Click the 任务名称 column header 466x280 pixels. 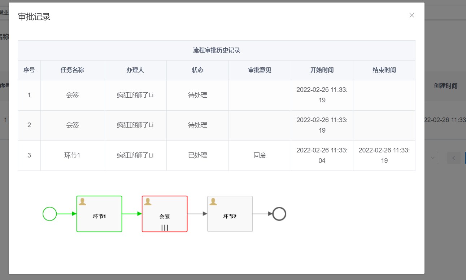[72, 70]
